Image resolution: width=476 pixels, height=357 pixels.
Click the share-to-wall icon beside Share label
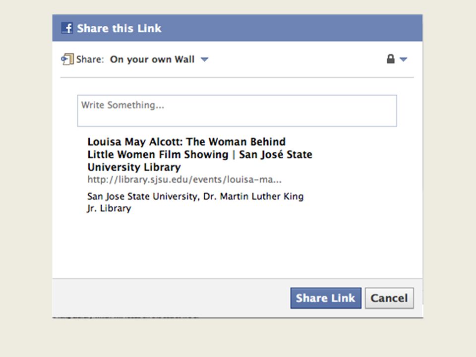tap(67, 59)
